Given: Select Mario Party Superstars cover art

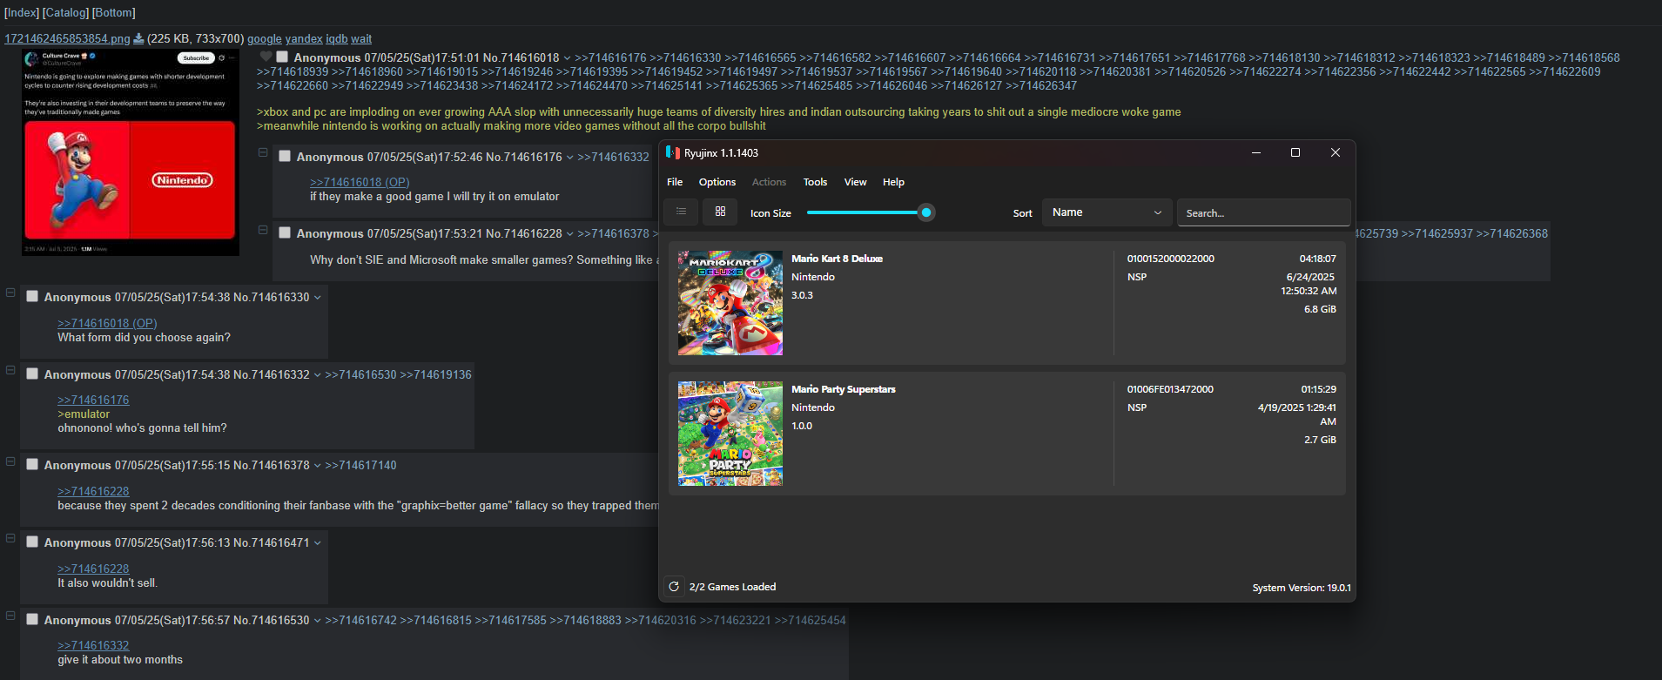Looking at the screenshot, I should 730,434.
